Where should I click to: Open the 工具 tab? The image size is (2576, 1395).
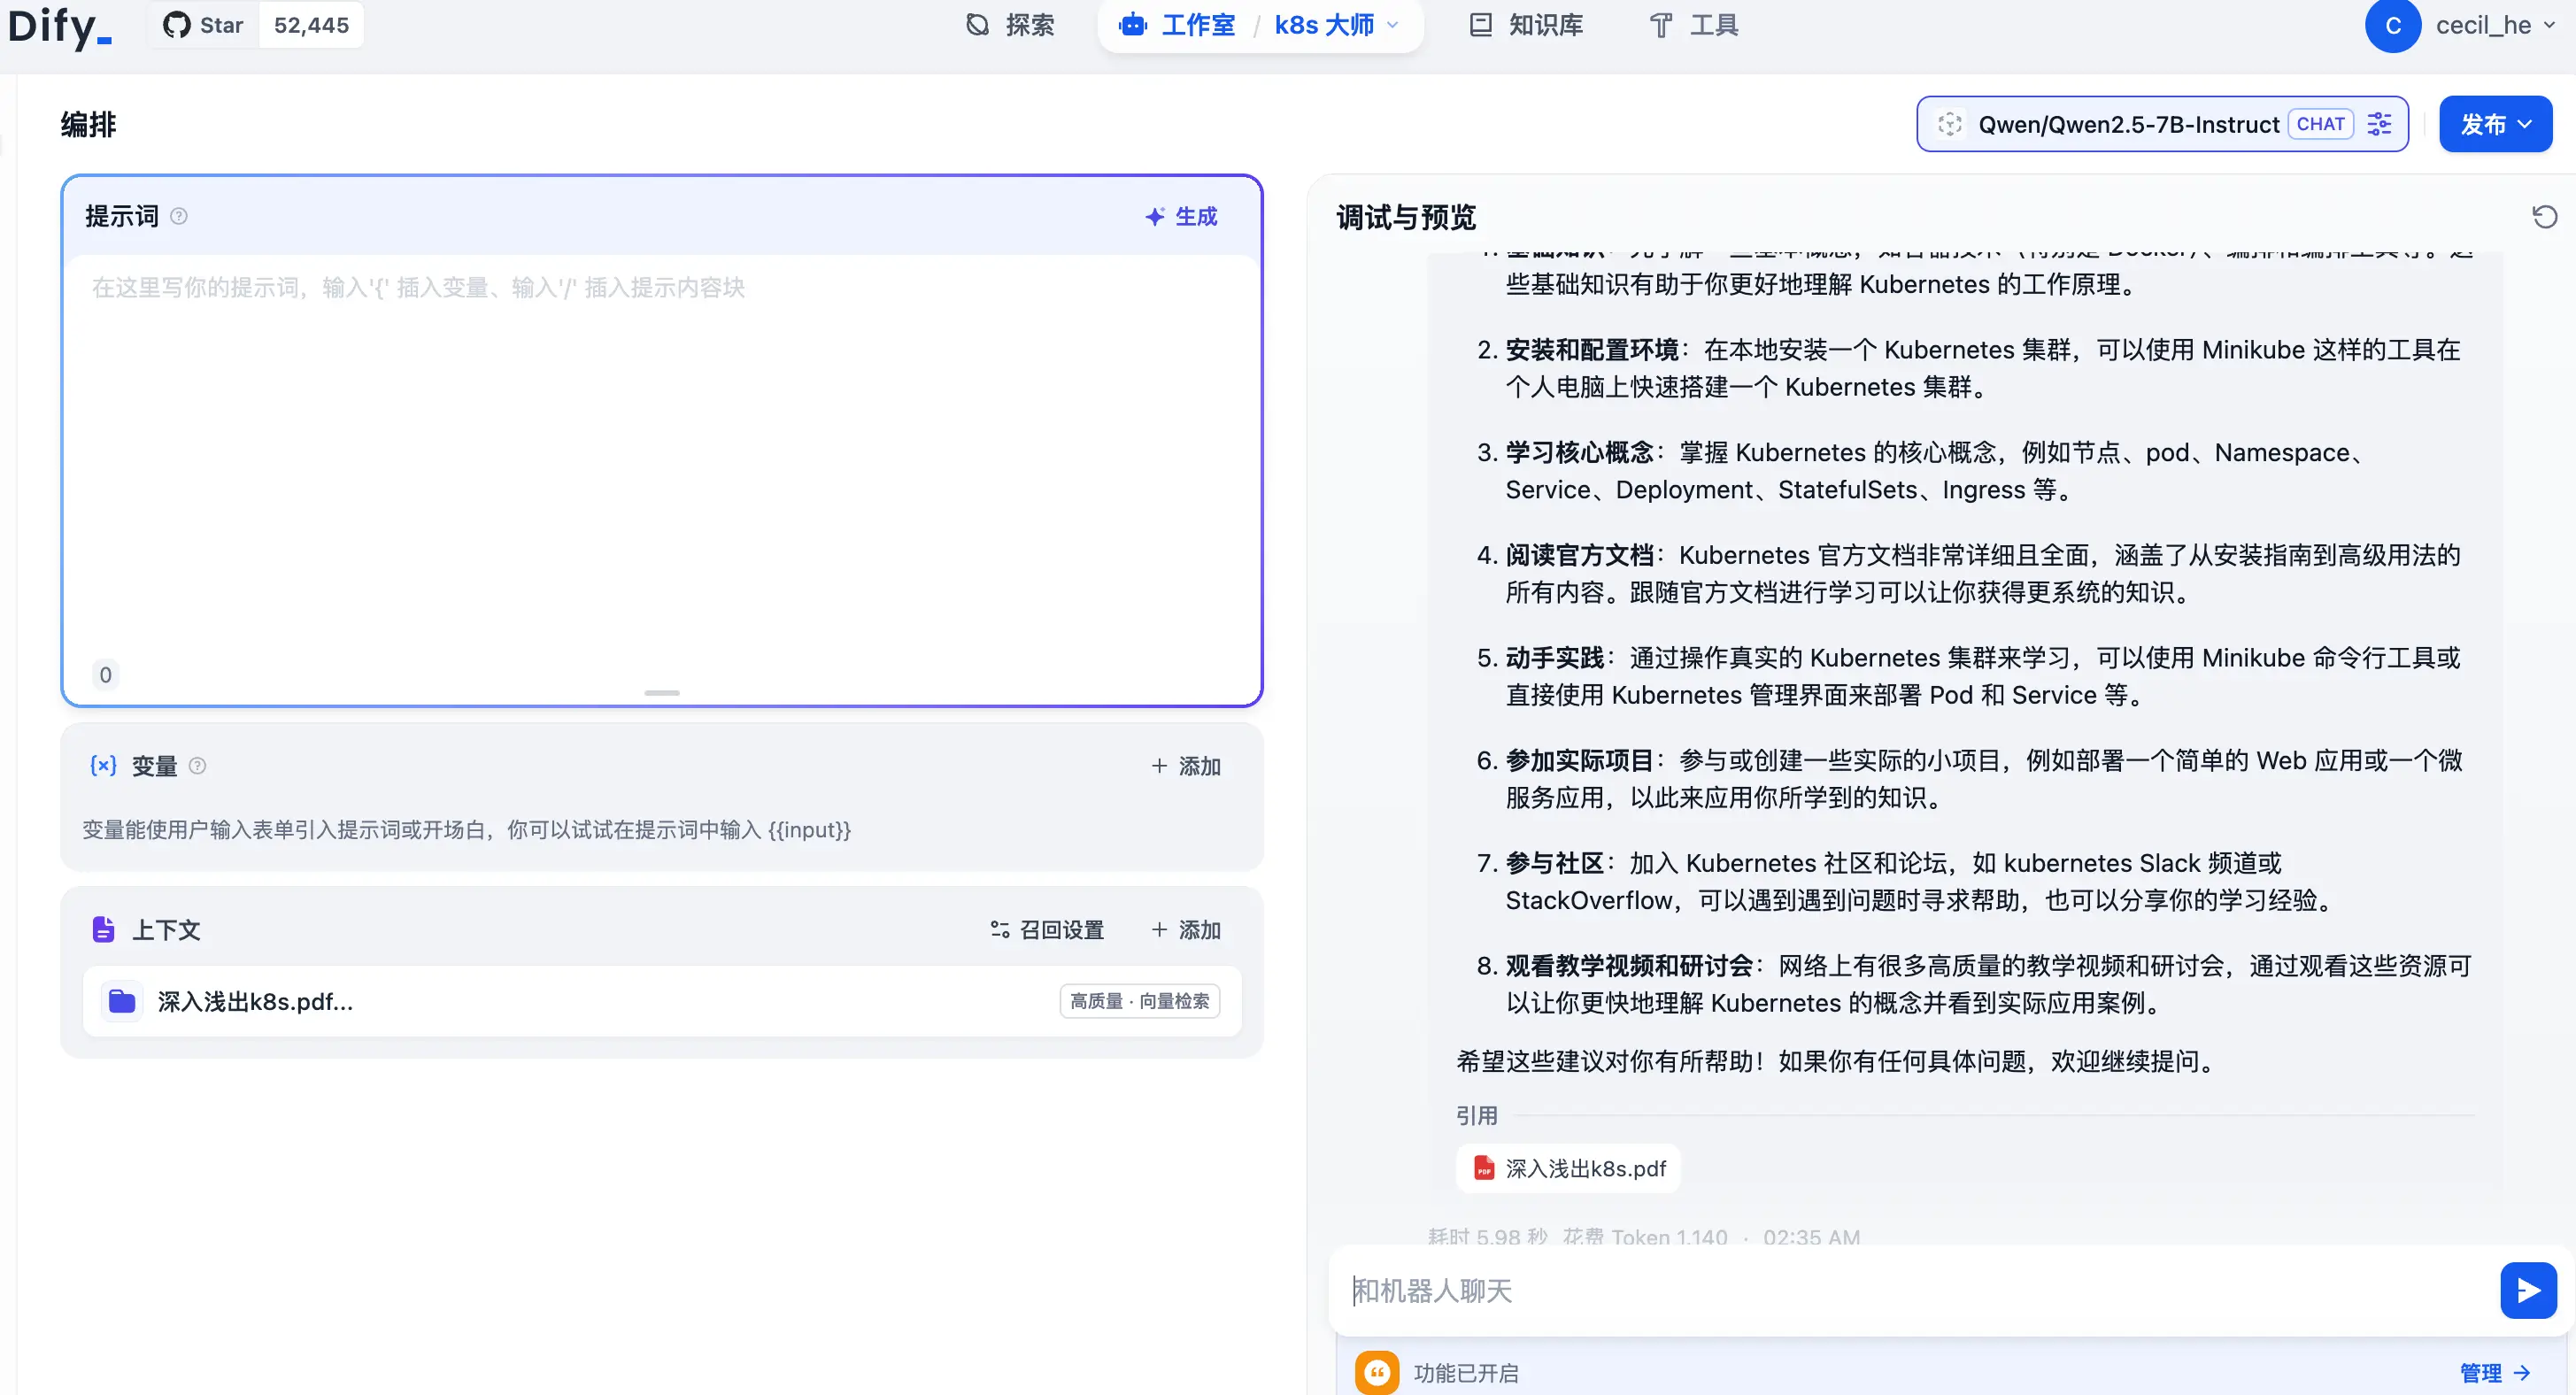pos(1693,25)
